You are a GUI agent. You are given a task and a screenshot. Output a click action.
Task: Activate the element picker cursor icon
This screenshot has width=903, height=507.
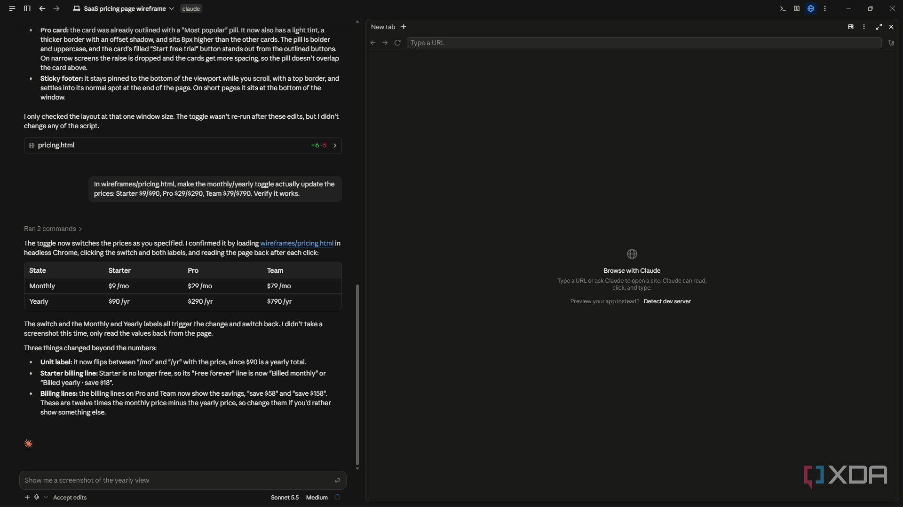[891, 43]
